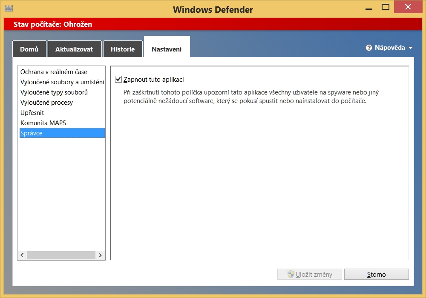Open Vyloučené soubory a umístění section
Image resolution: width=426 pixels, height=298 pixels.
(62, 82)
